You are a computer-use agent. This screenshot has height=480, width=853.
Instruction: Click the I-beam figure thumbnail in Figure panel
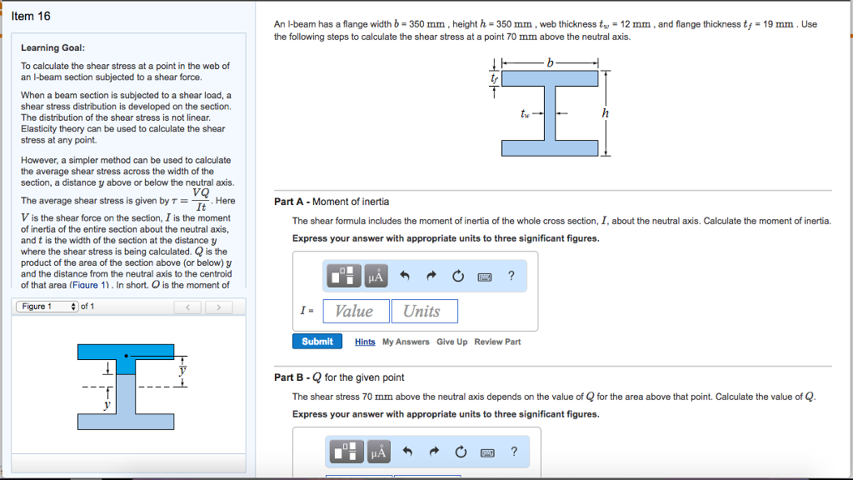126,387
